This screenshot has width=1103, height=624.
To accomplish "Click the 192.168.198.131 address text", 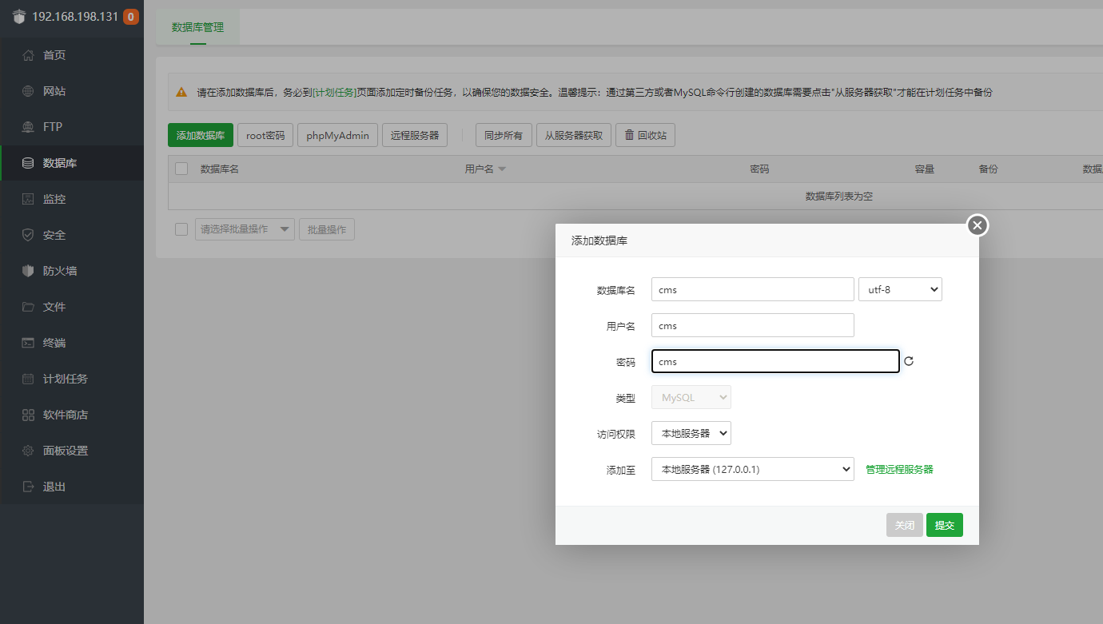I will point(75,17).
